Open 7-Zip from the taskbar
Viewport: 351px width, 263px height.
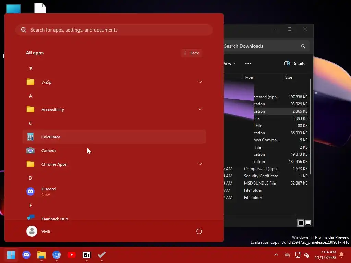tap(87, 255)
